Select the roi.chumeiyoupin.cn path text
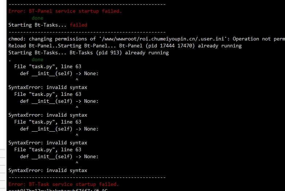The width and height of the screenshot is (285, 191). pos(166,39)
